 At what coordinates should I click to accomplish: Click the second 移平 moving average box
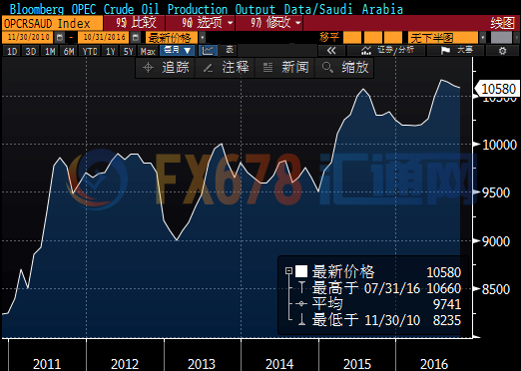[373, 38]
